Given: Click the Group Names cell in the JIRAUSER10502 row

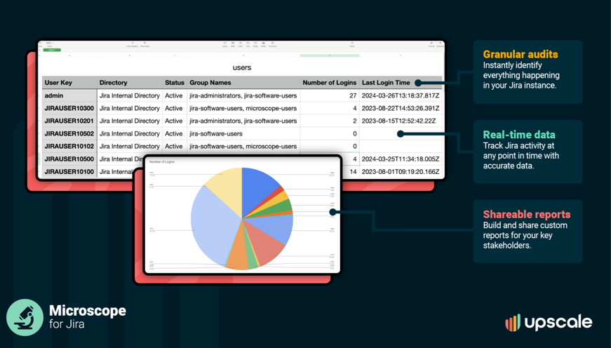Looking at the screenshot, I should [x=243, y=134].
